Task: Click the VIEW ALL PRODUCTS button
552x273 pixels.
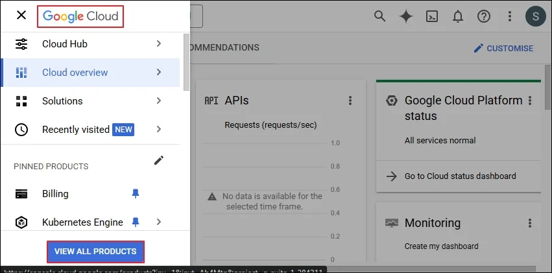Action: pyautogui.click(x=95, y=252)
